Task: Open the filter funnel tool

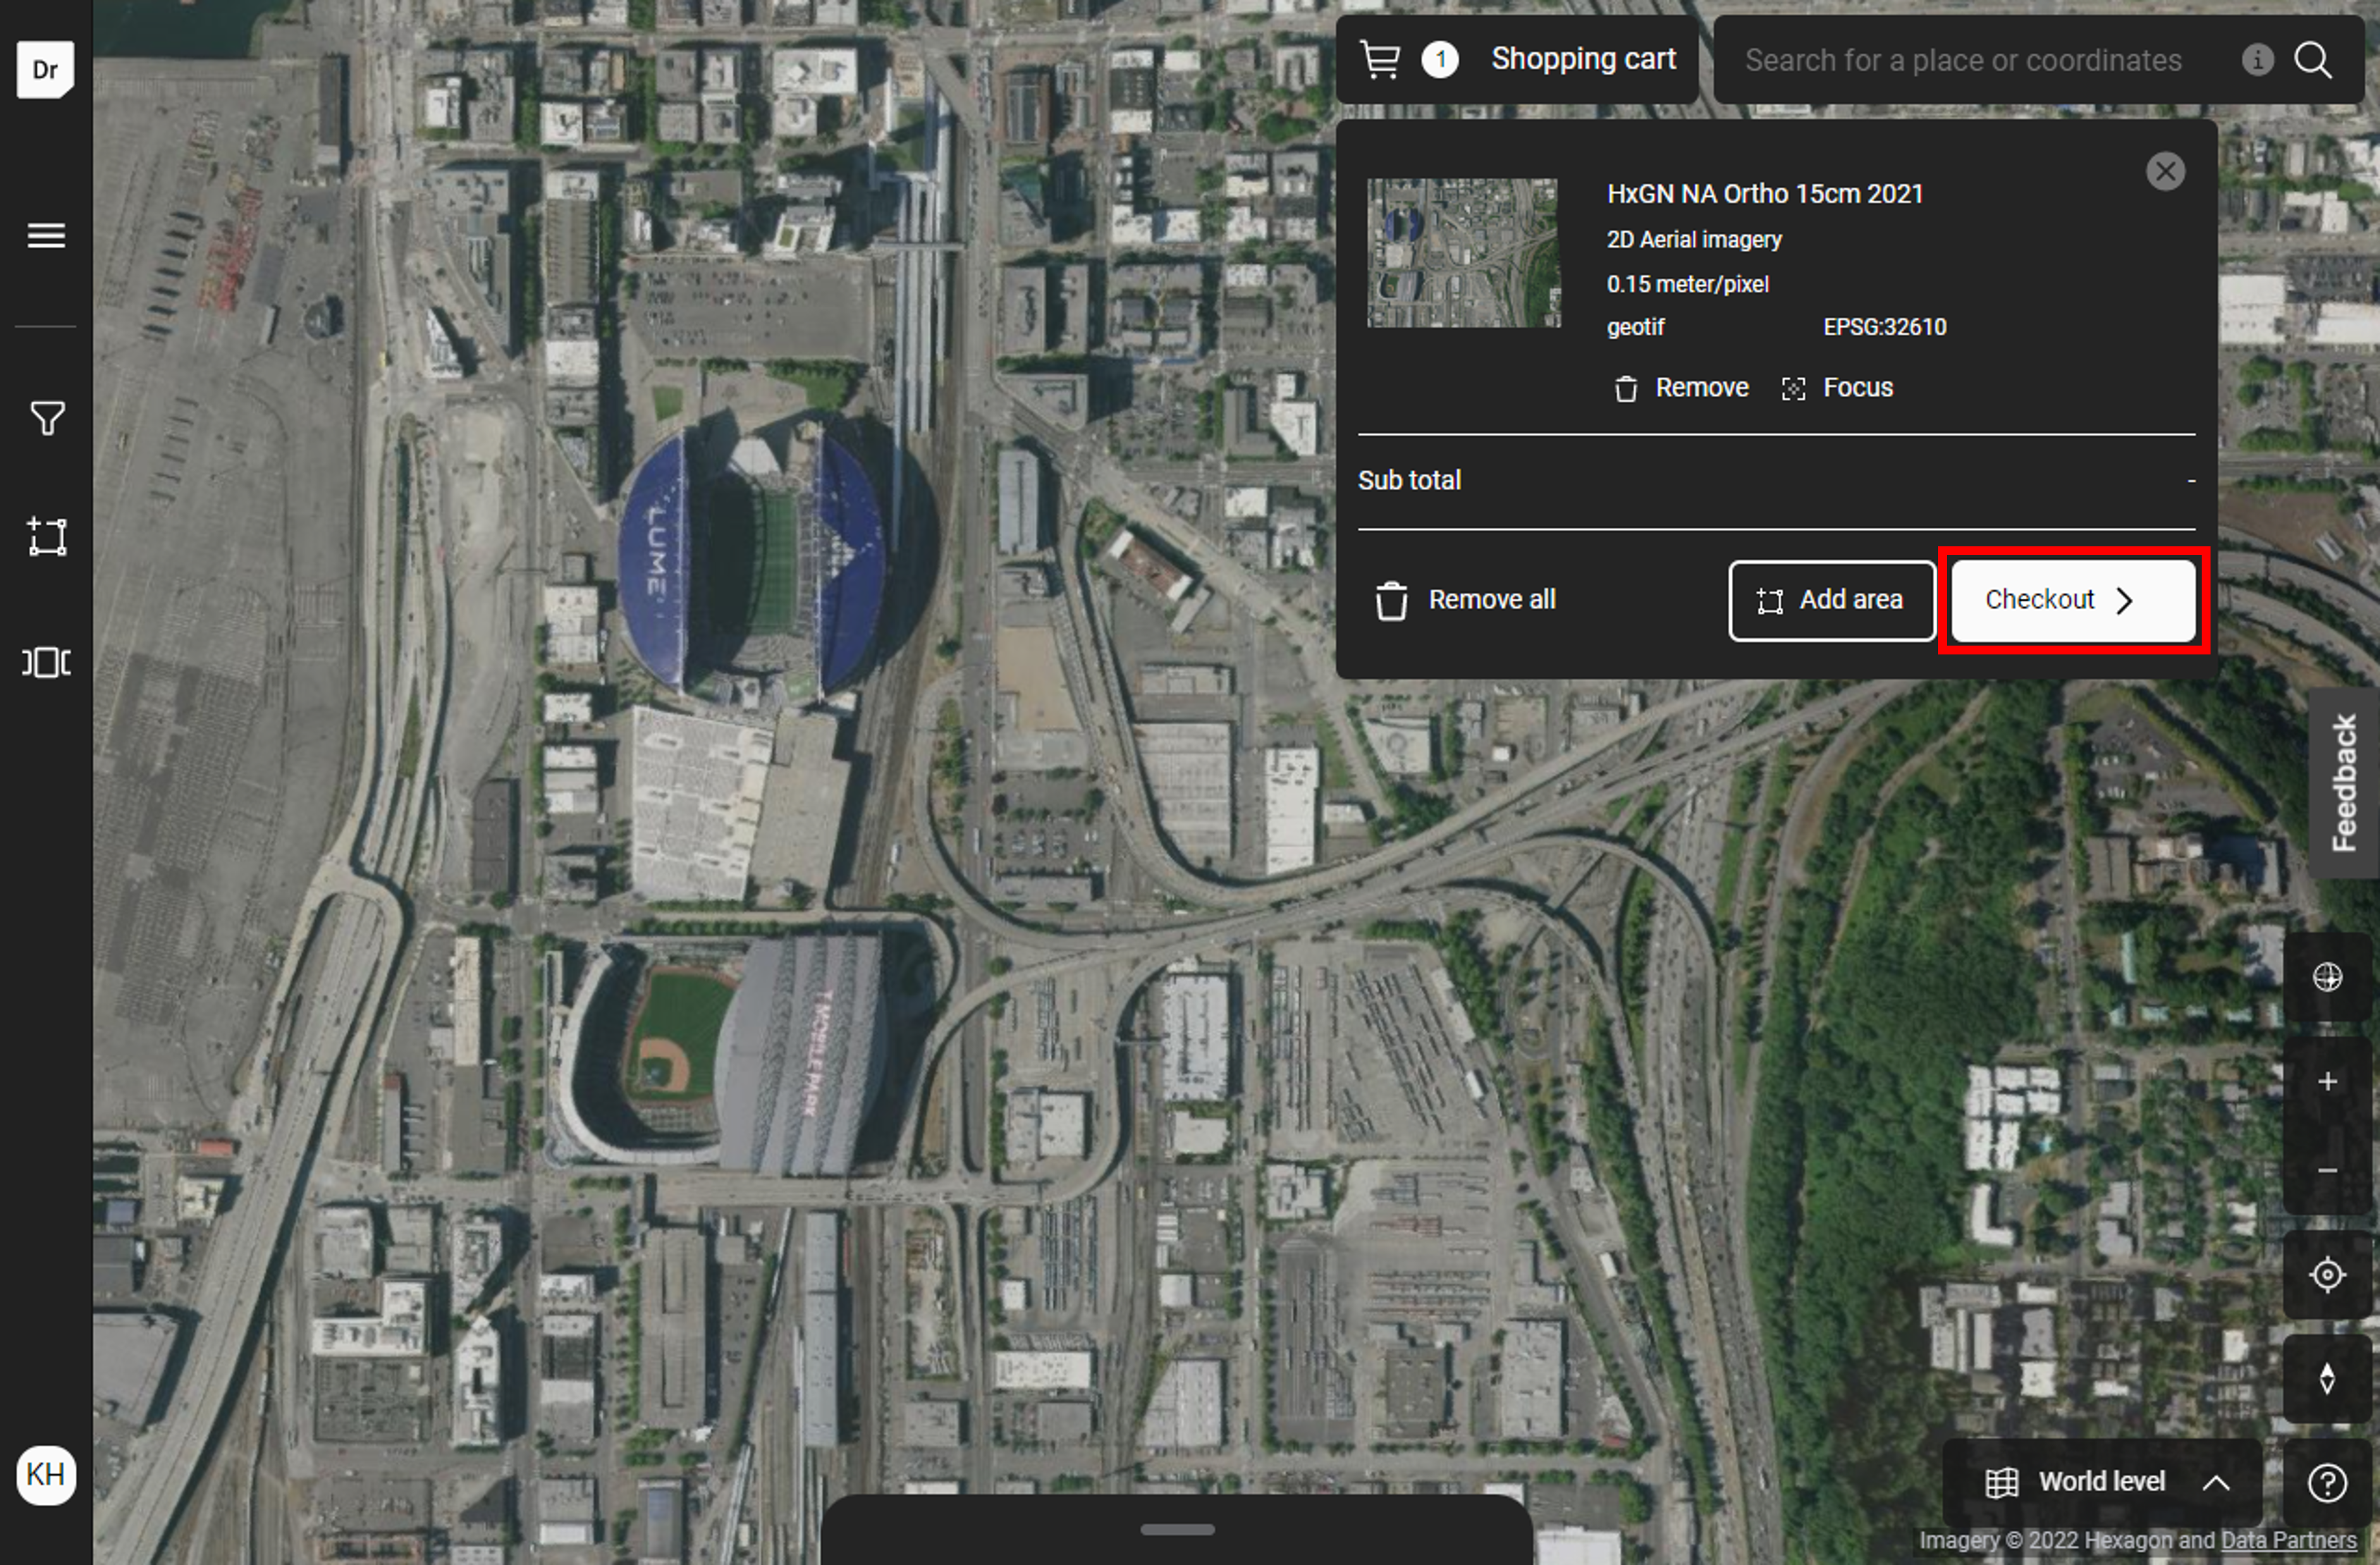Action: point(46,418)
